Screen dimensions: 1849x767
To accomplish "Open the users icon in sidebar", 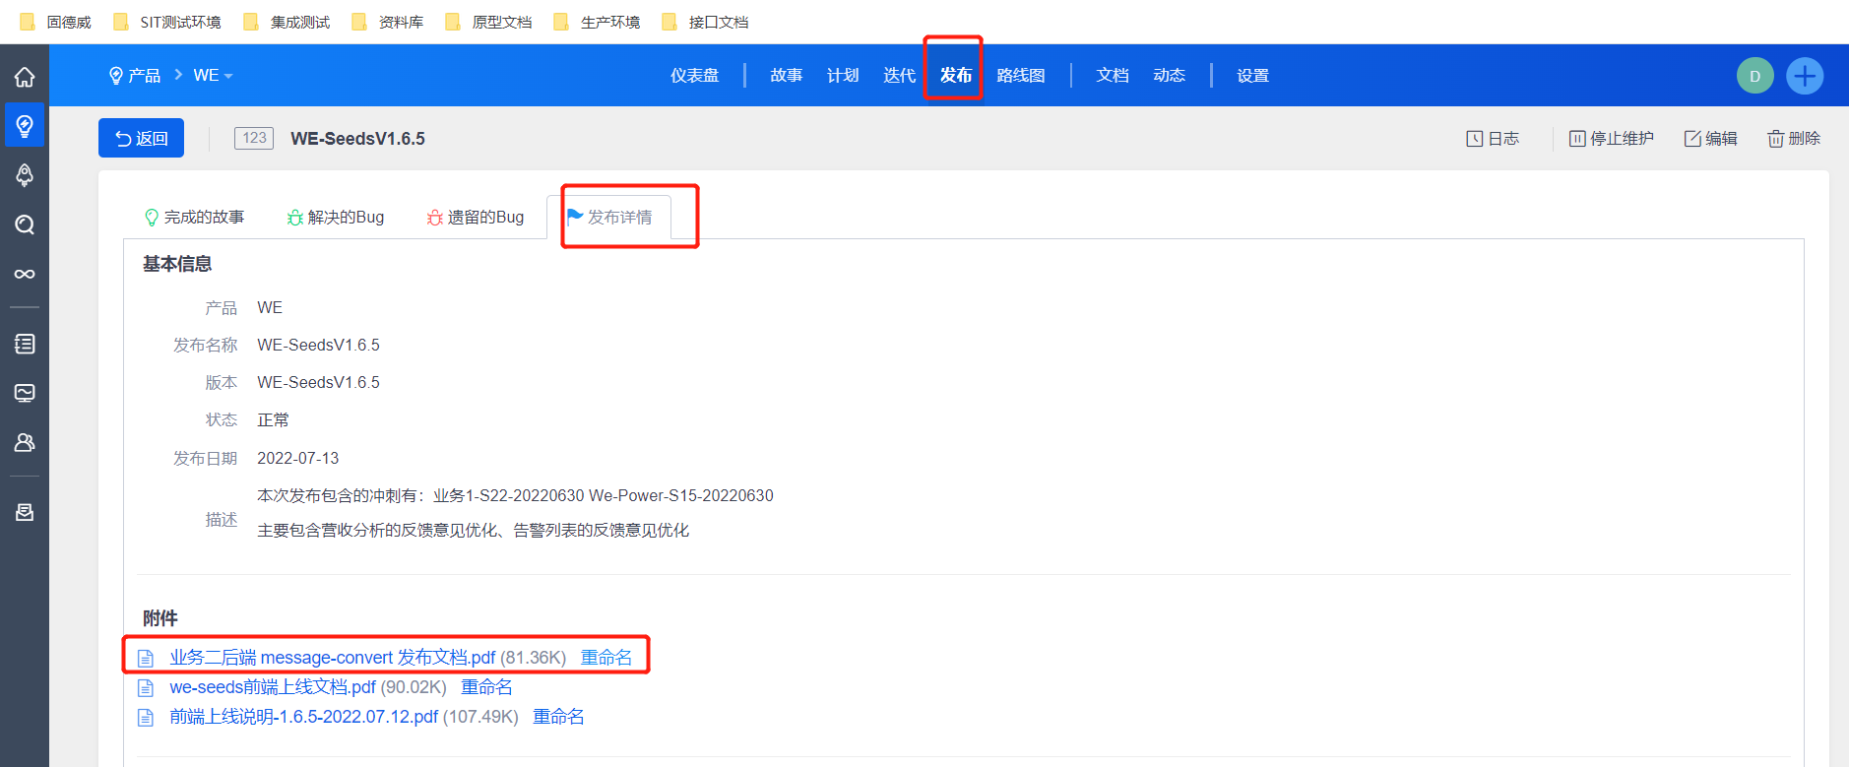I will click(x=25, y=442).
